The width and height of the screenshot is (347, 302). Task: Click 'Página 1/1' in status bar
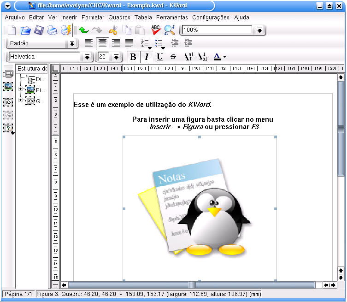[18, 294]
